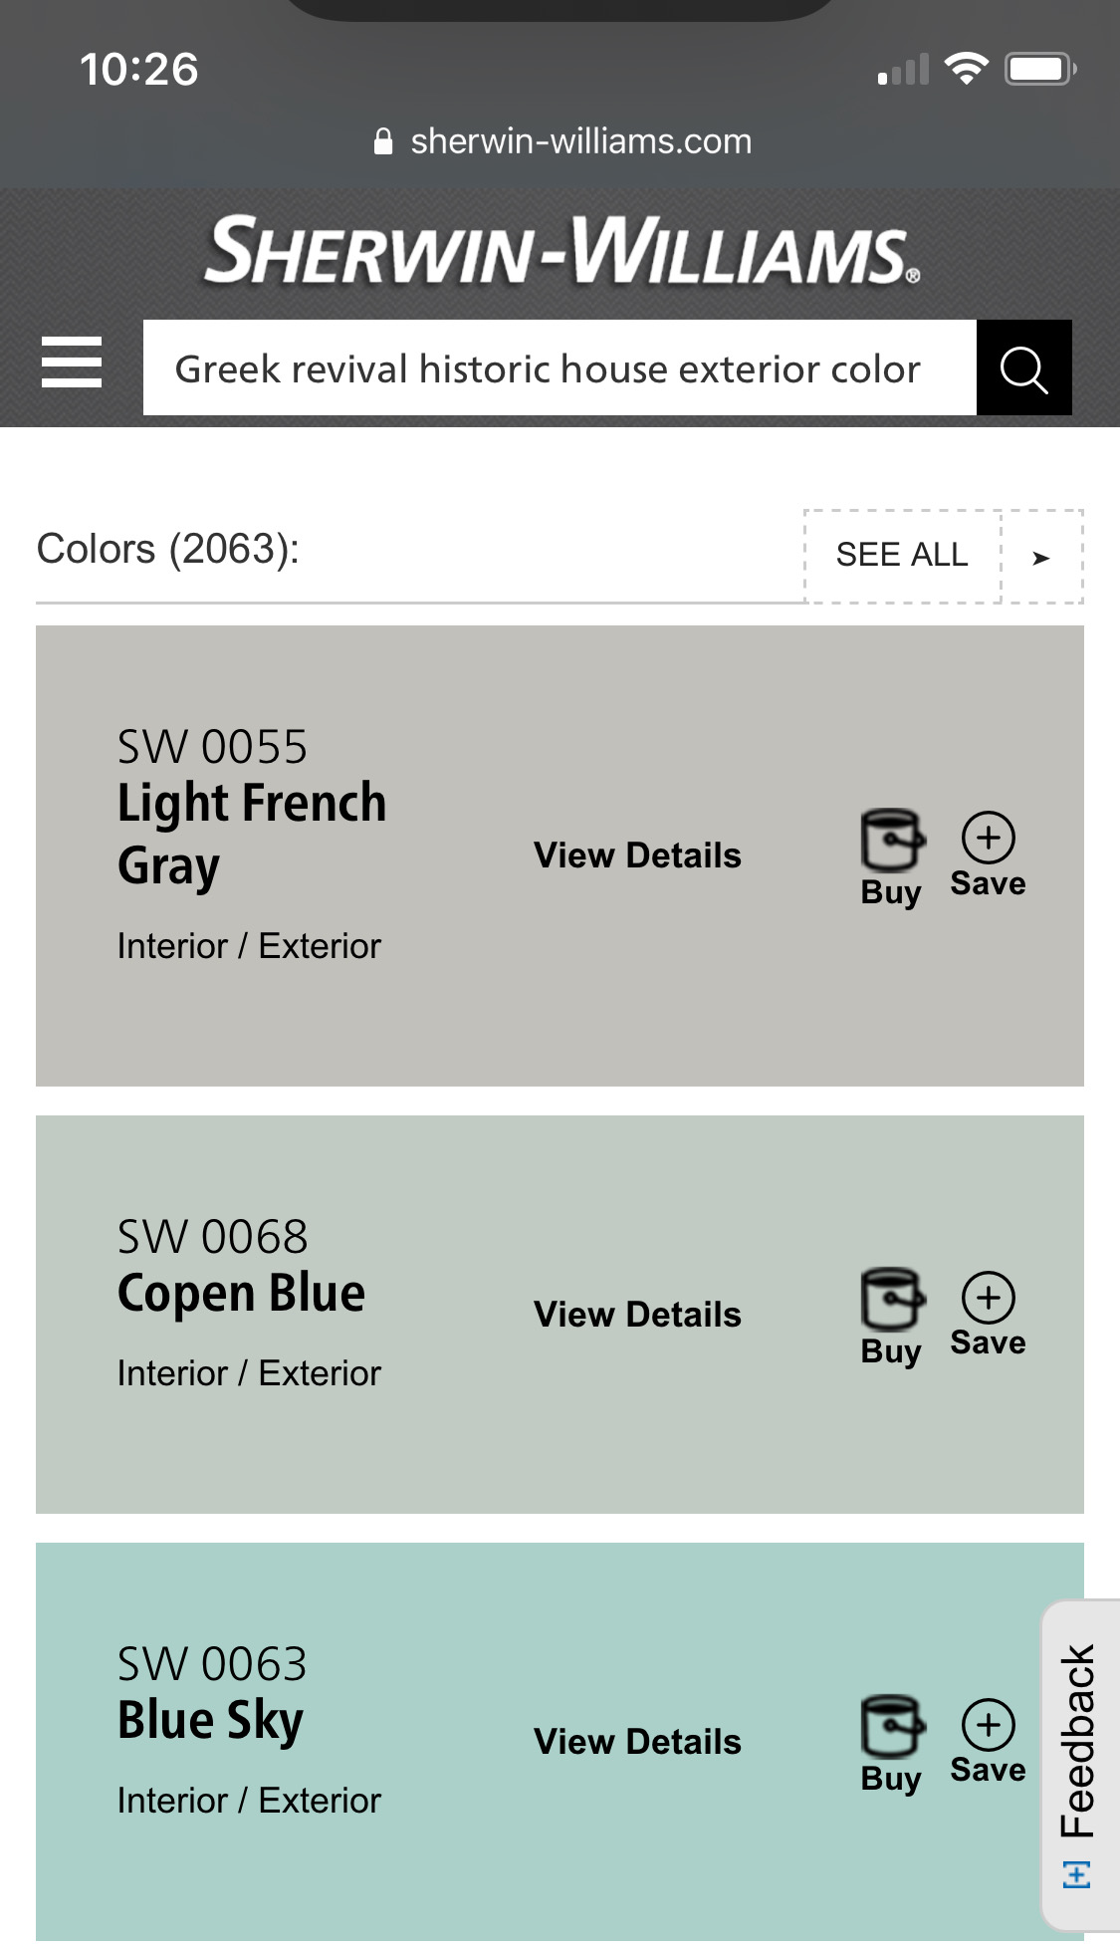
Task: View Details for Blue Sky
Action: tap(637, 1742)
